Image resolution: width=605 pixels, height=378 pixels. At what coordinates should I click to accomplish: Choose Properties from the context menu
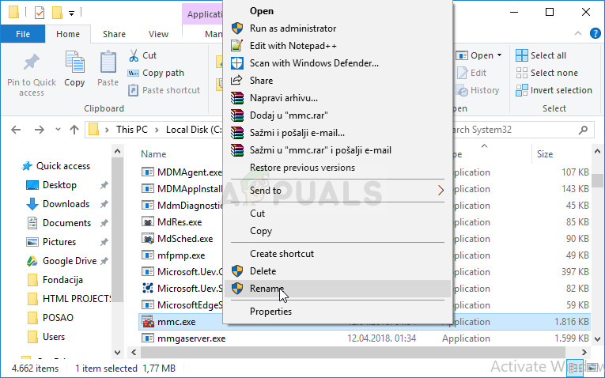coord(338,312)
